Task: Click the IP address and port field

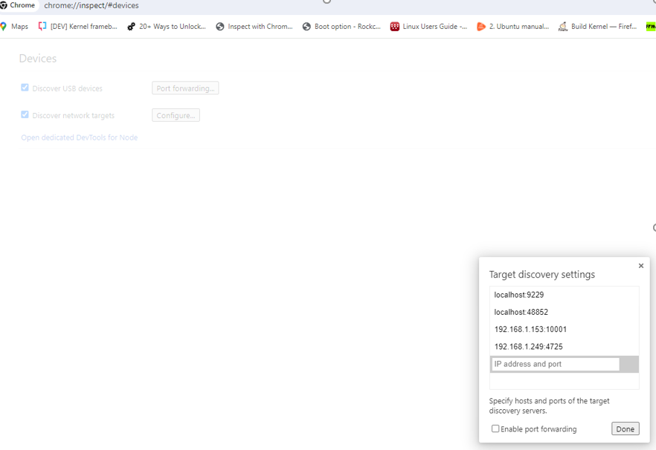Action: point(555,364)
